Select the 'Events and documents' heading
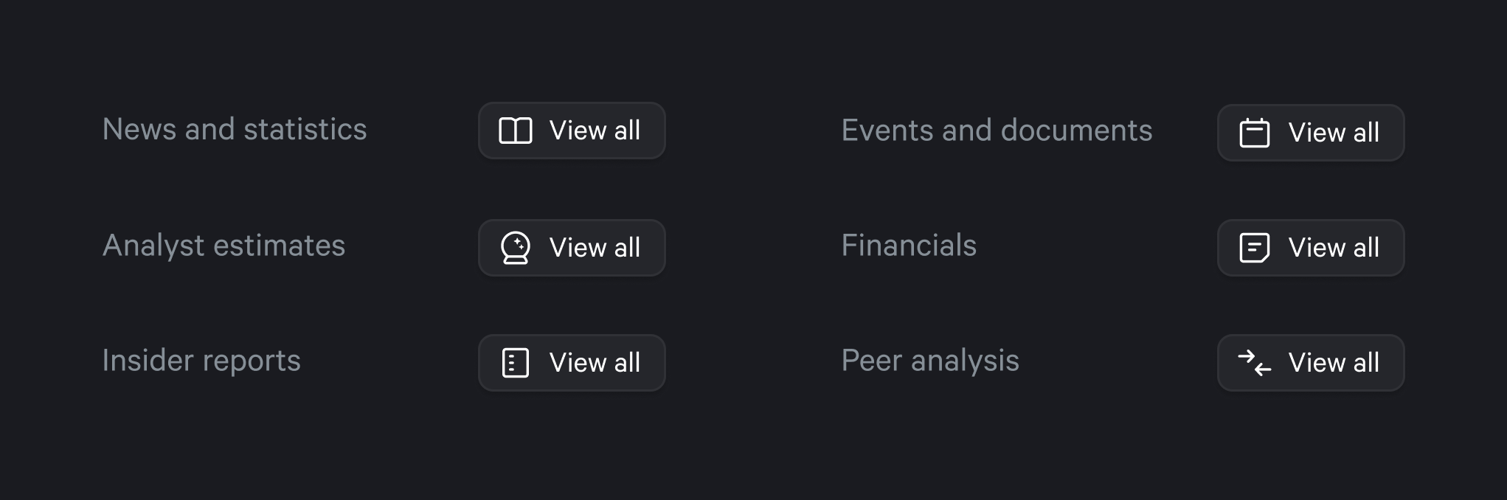The width and height of the screenshot is (1507, 500). (x=996, y=131)
